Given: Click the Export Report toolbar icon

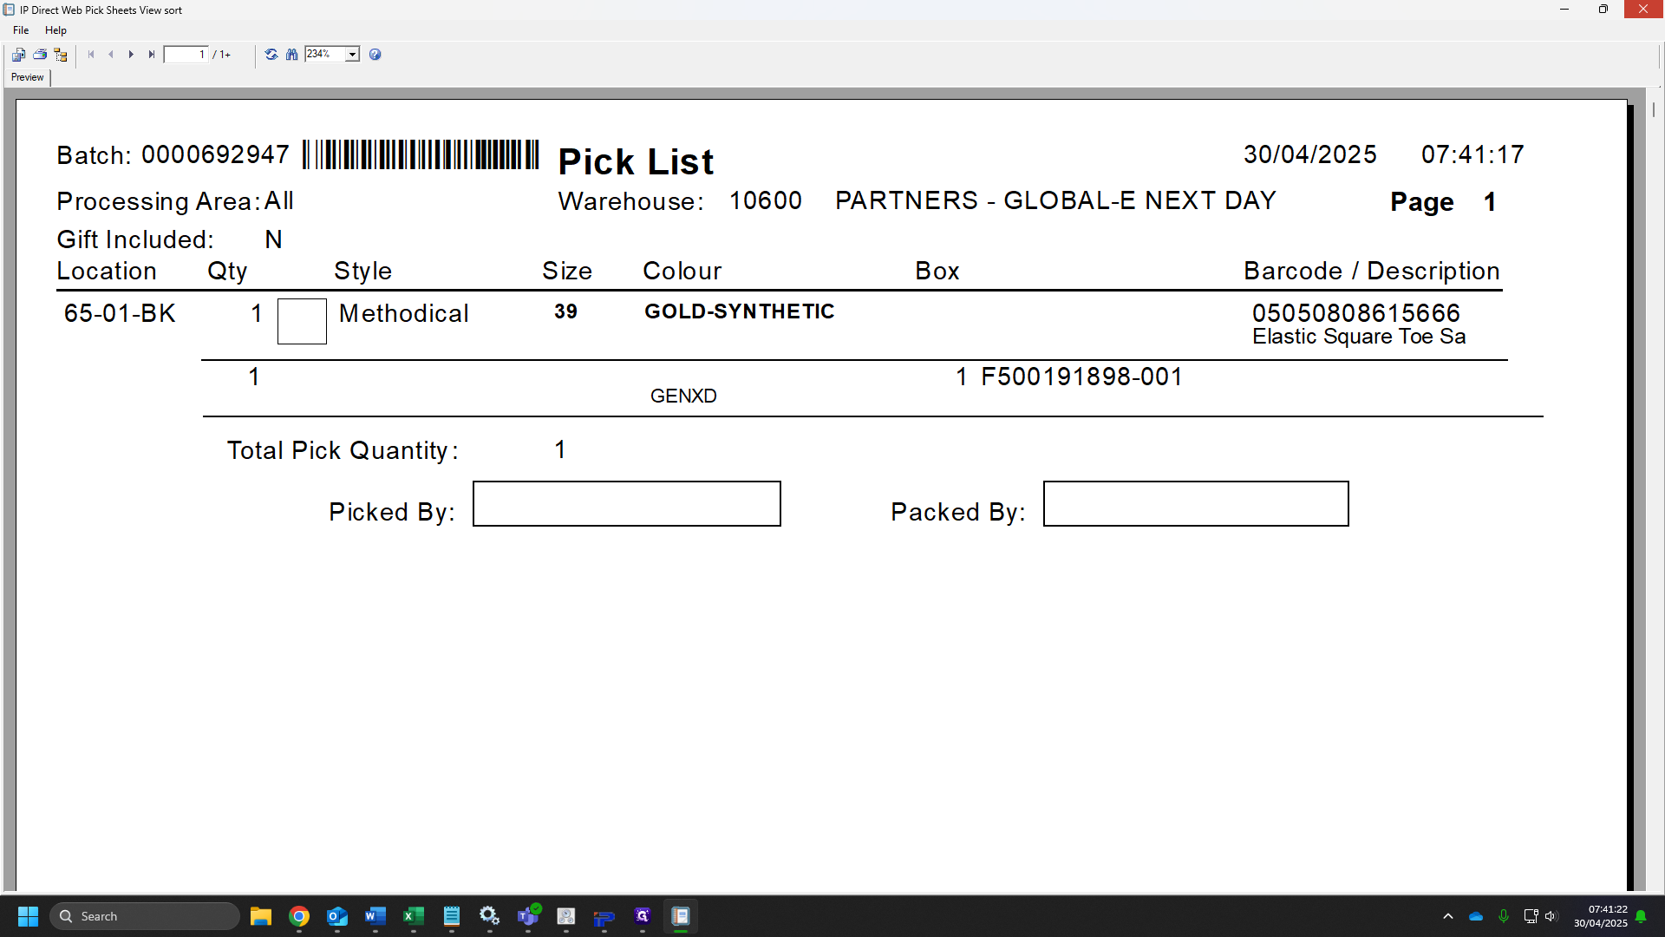Looking at the screenshot, I should 18,55.
